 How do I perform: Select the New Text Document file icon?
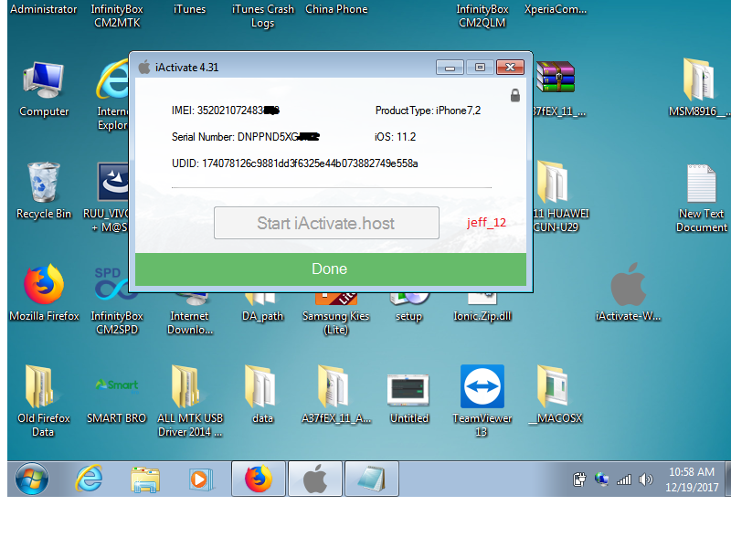pos(701,198)
